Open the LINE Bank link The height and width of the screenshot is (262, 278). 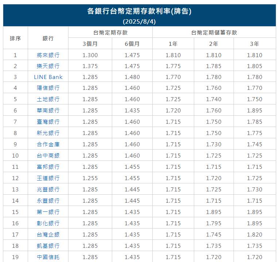point(48,77)
